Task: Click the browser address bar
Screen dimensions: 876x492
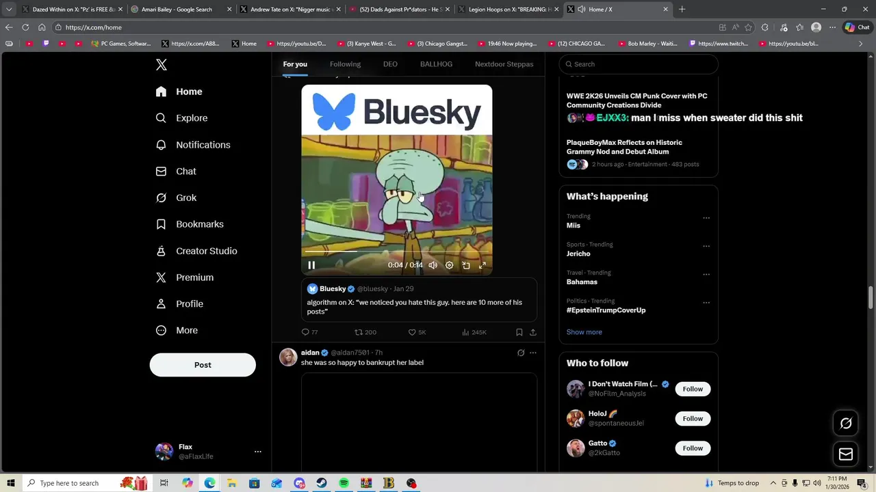Action: (x=383, y=27)
